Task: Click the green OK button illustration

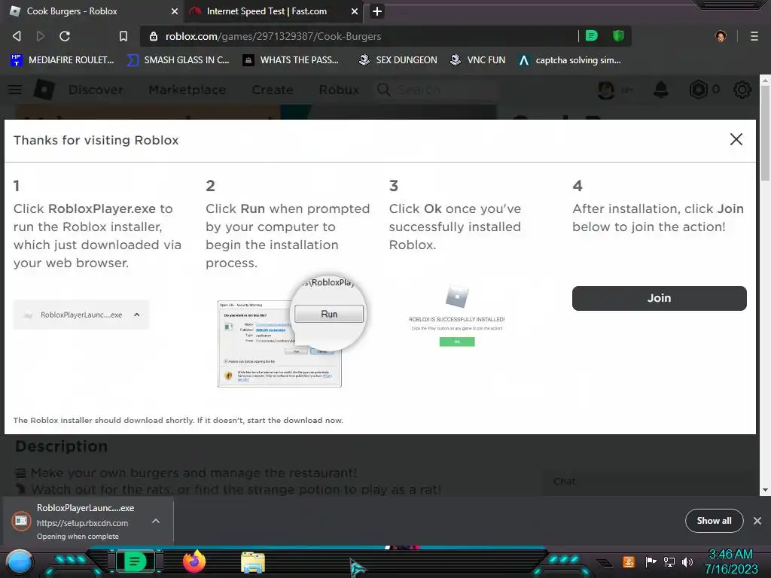Action: coord(457,342)
